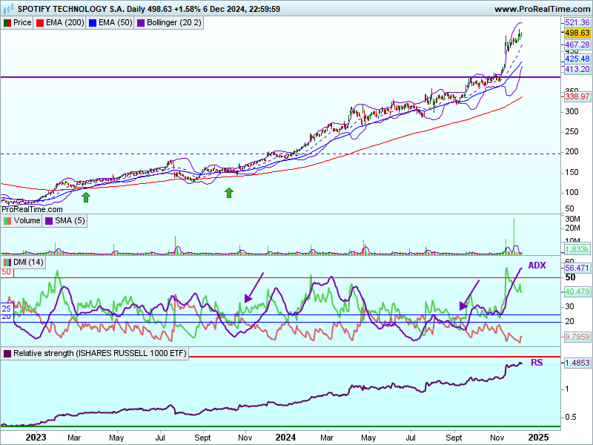Click the purple arrow near November 2023 in DMI
Image resolution: width=593 pixels, height=445 pixels.
point(254,286)
